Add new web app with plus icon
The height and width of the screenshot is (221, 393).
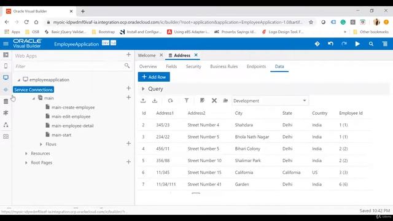tap(128, 55)
